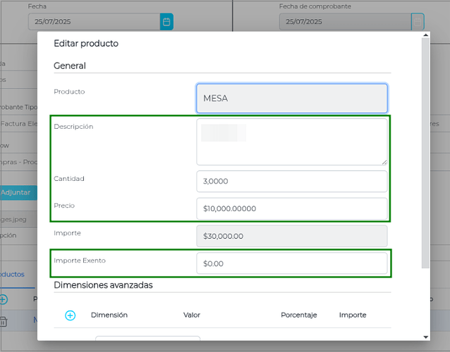Open the Fecha calendar picker
Screen dimensions: 450x352
tap(166, 22)
